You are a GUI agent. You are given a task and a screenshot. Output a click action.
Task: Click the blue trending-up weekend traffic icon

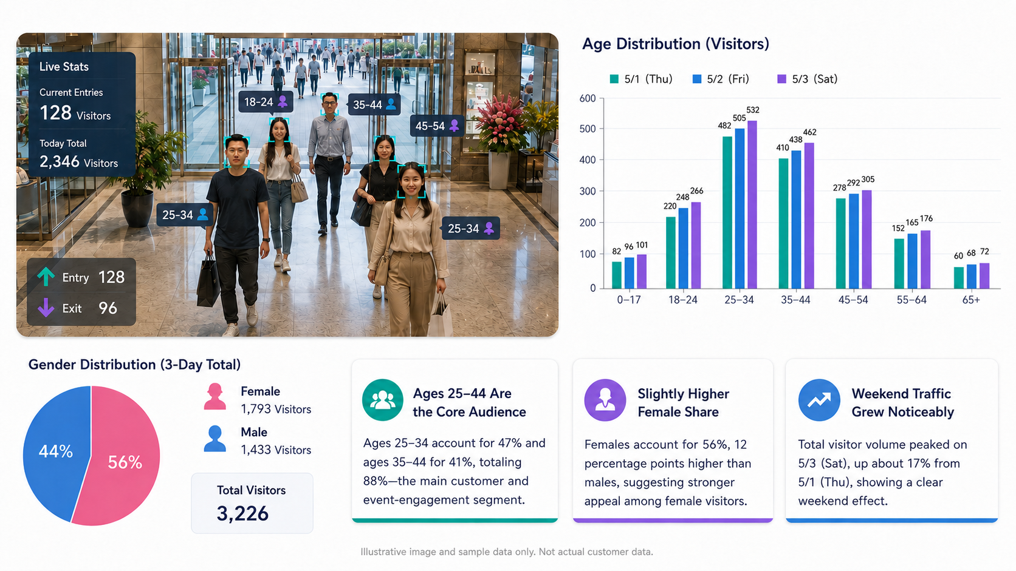[819, 400]
